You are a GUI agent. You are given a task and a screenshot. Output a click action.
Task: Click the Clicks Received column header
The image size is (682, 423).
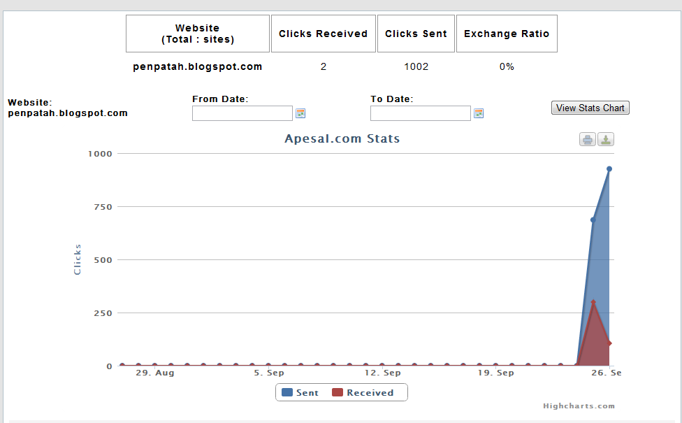323,34
